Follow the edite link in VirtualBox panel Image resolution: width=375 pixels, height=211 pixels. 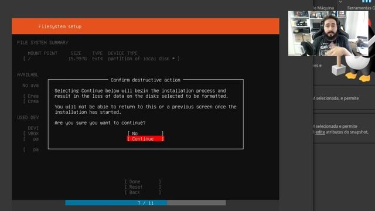tap(320, 132)
